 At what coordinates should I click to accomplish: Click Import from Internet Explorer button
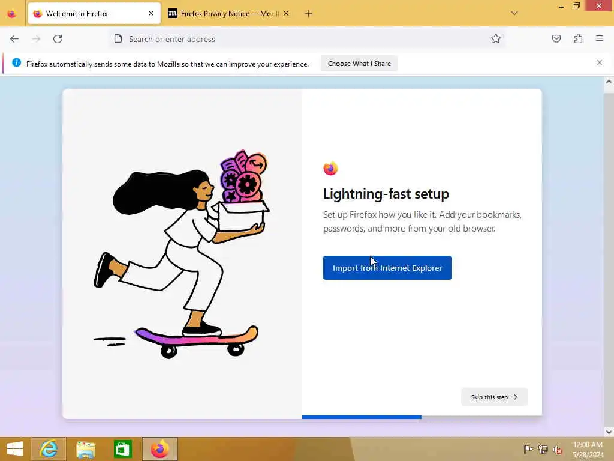click(387, 268)
